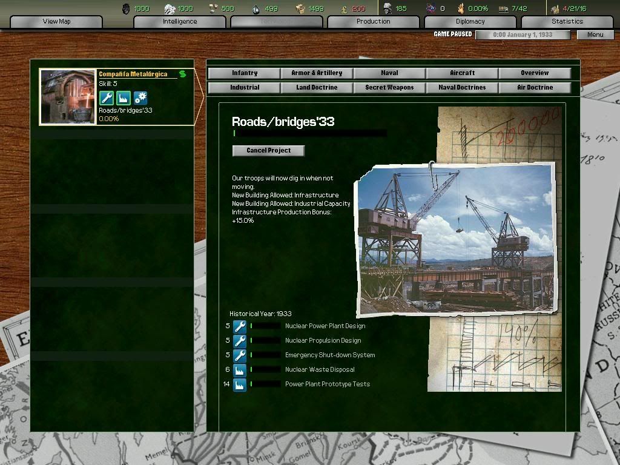The height and width of the screenshot is (465, 620).
Task: Switch to the Secret Weapons tab
Action: click(x=389, y=88)
